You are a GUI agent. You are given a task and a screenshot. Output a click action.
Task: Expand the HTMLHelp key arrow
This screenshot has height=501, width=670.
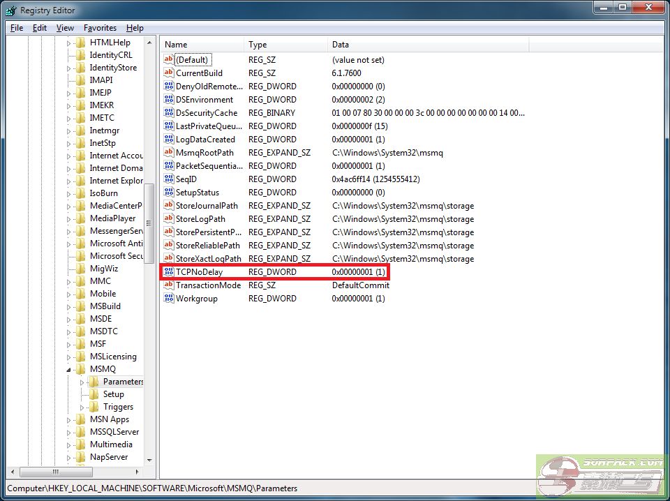click(68, 43)
